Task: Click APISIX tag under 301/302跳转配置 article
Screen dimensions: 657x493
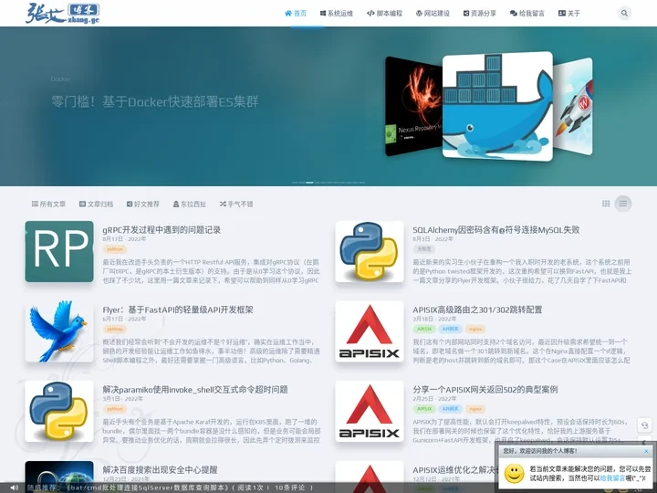Action: click(x=424, y=329)
